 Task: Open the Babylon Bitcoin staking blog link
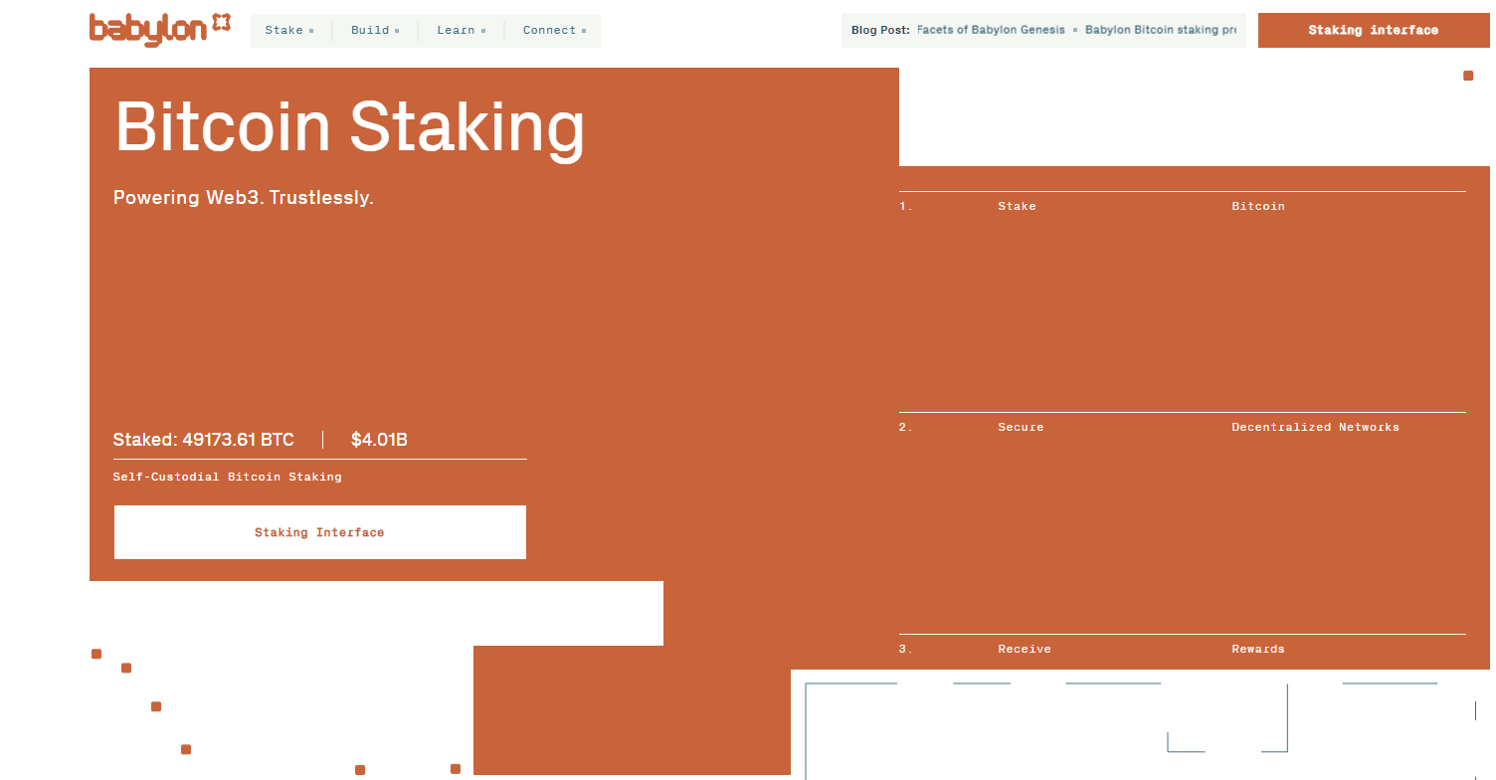(x=1160, y=30)
